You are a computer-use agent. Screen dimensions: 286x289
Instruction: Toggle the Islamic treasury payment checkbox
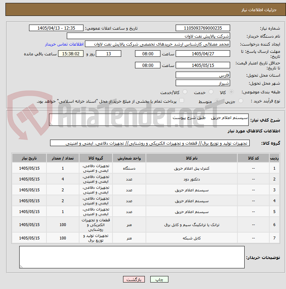pos(182,101)
